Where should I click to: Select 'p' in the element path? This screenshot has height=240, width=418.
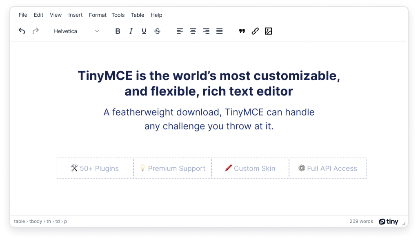pos(66,222)
